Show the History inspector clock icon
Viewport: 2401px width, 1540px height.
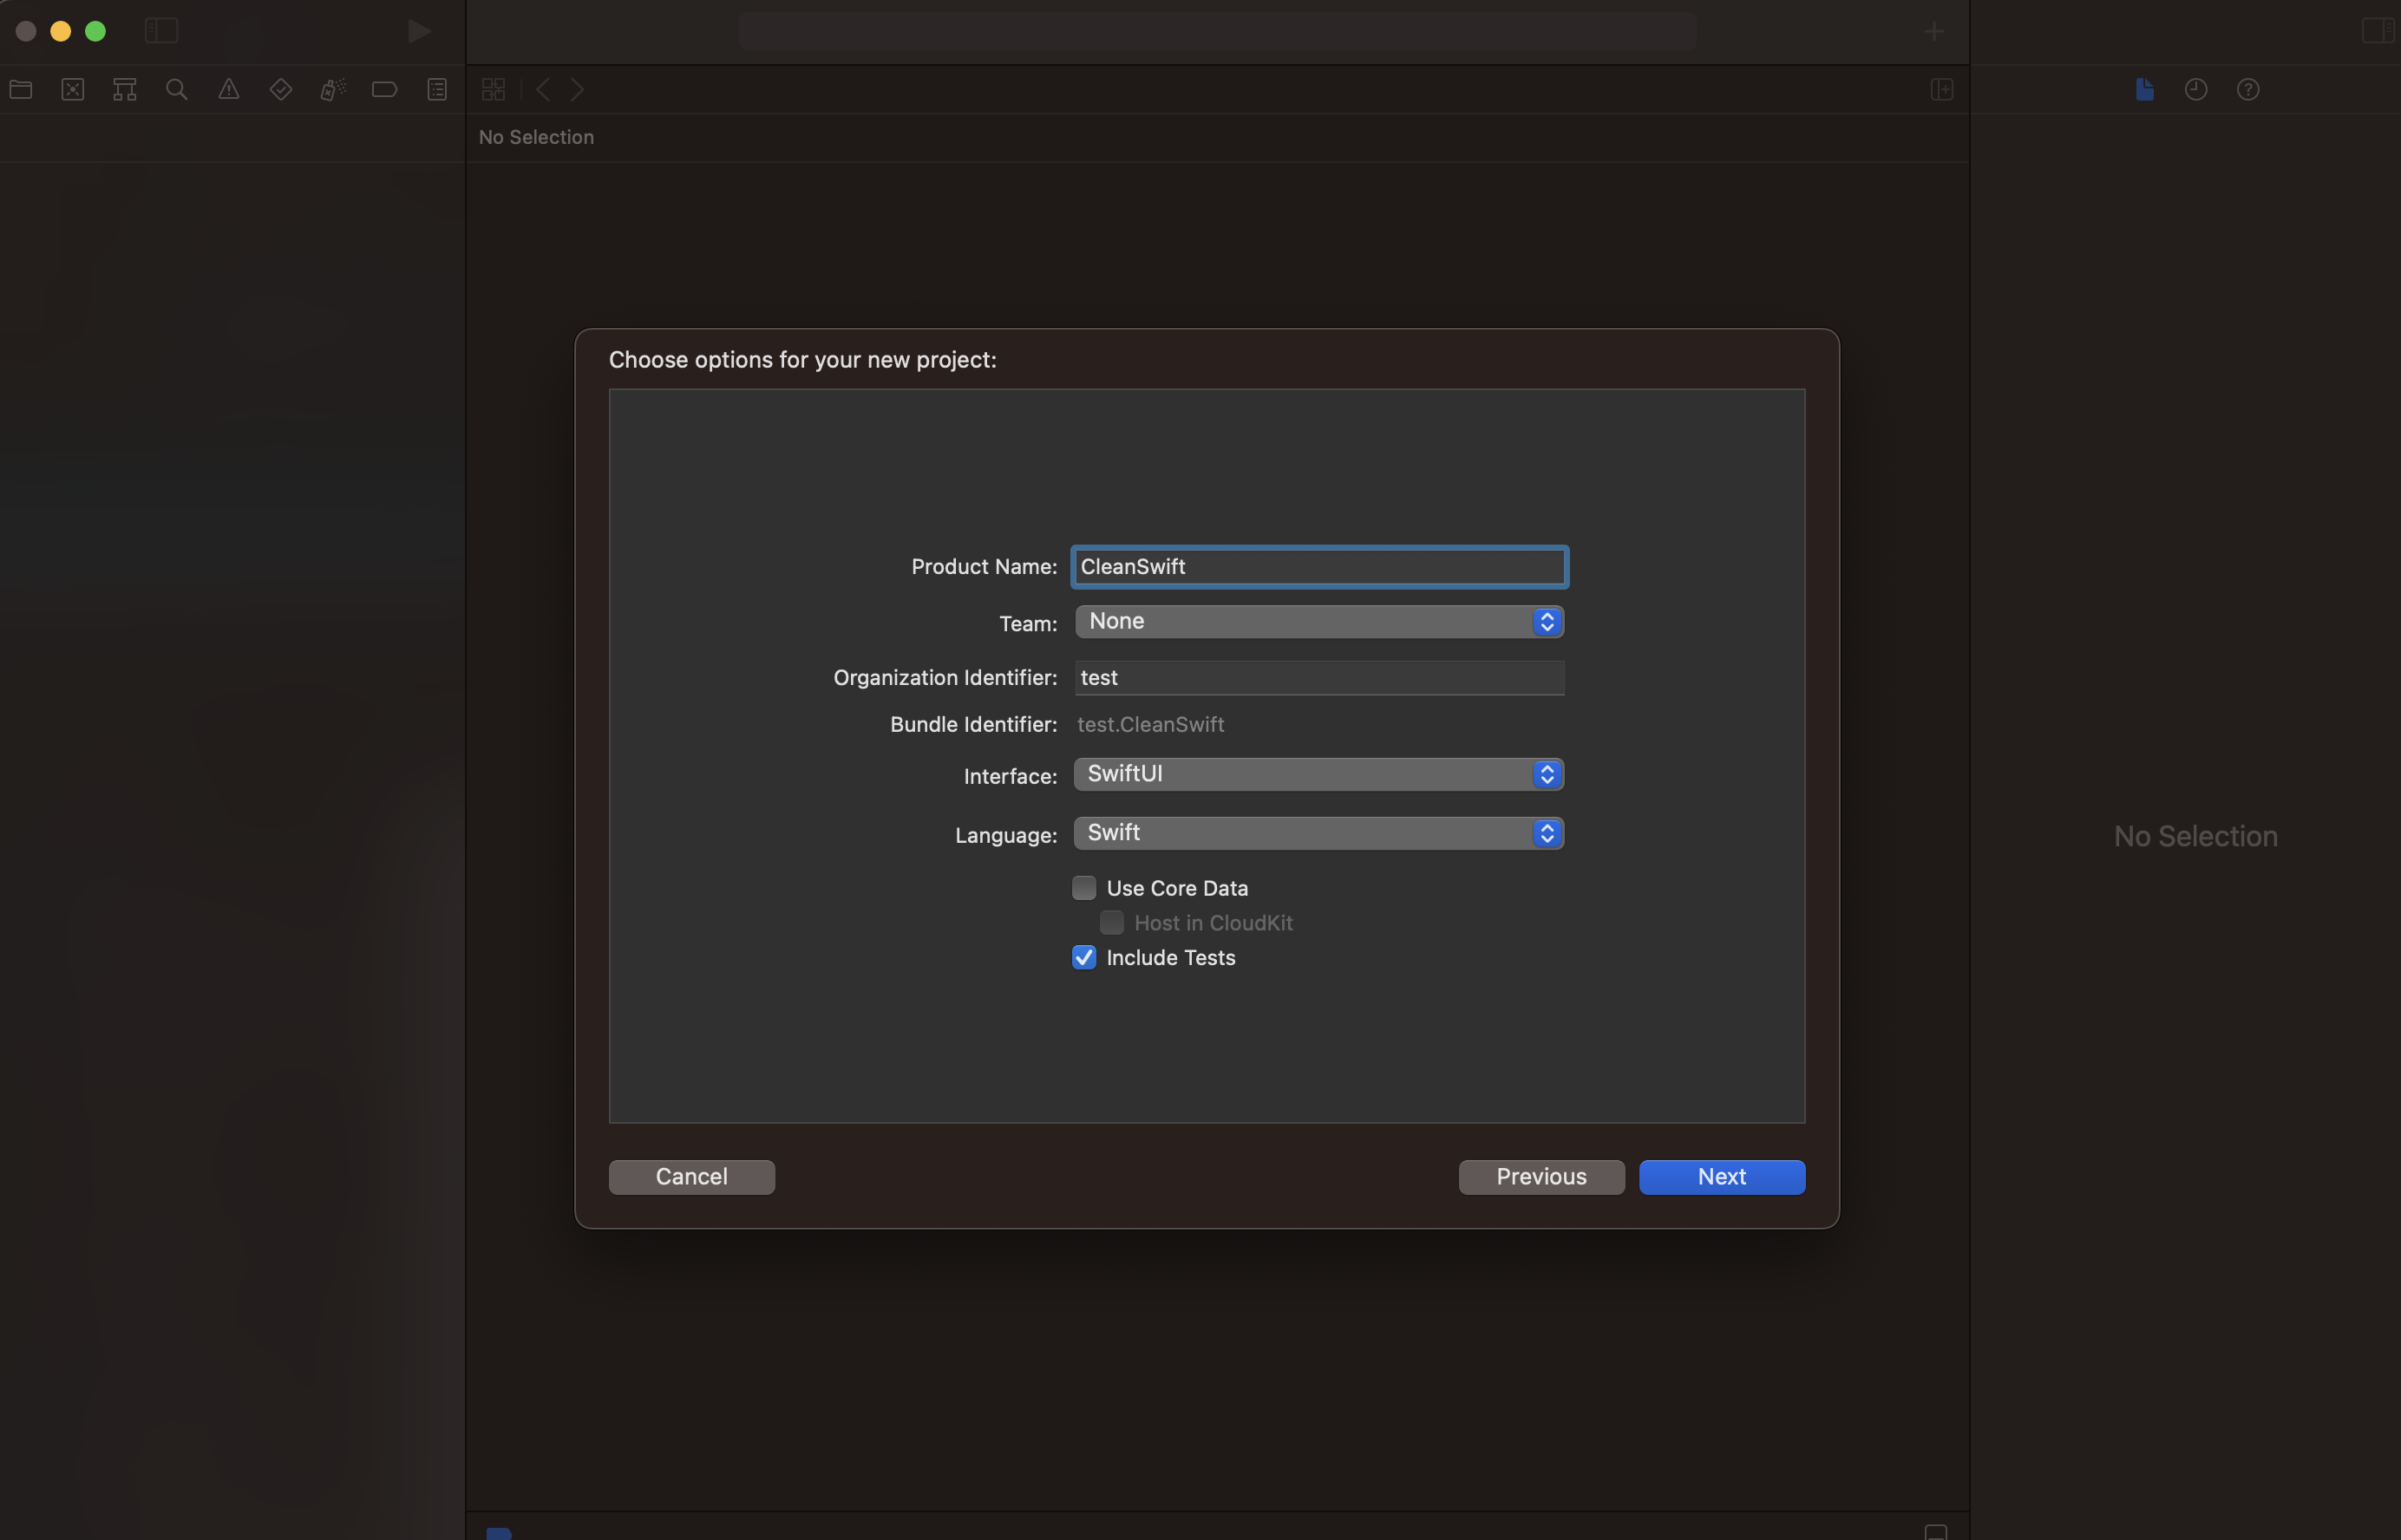point(2196,90)
